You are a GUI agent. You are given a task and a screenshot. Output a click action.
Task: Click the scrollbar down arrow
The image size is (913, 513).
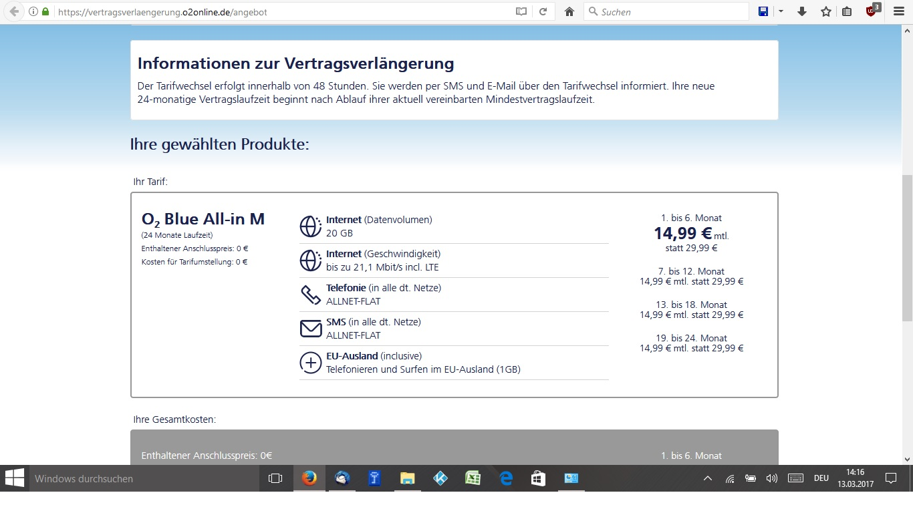907,459
